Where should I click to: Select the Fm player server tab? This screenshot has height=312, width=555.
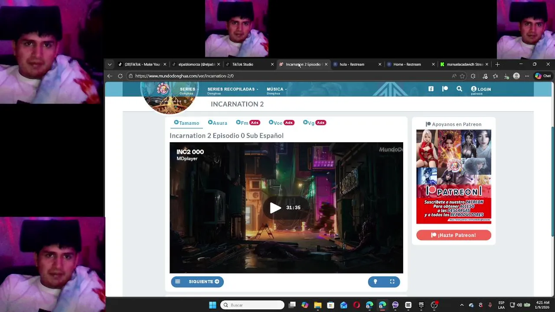point(248,123)
